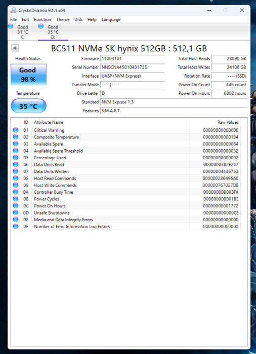Open the File menu
This screenshot has height=354, width=256.
[x=14, y=20]
